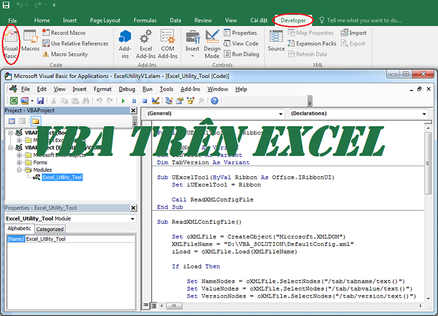438x316 pixels.
Task: Expand the Forms folder node
Action: coord(19,162)
